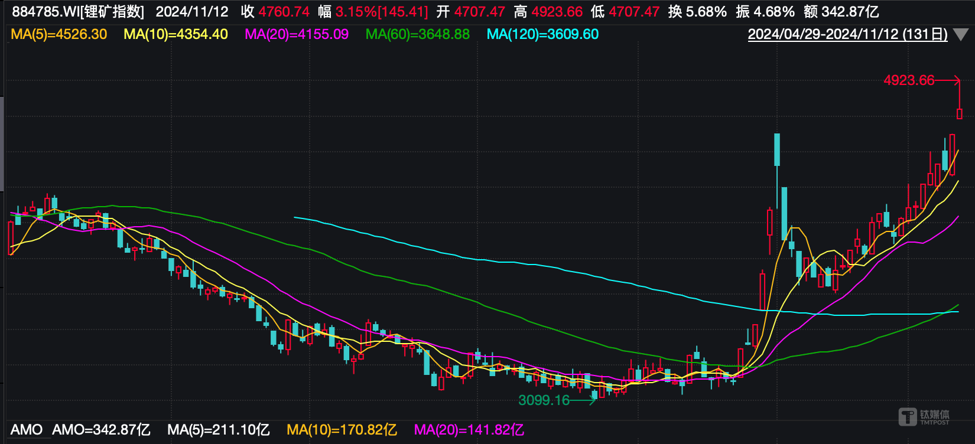Image resolution: width=975 pixels, height=444 pixels.
Task: Click the amplitude value 4.68%
Action: 774,12
